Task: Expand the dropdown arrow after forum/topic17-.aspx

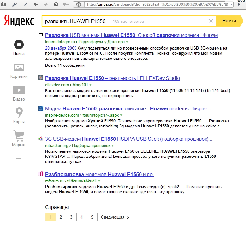Action: tap(121, 115)
